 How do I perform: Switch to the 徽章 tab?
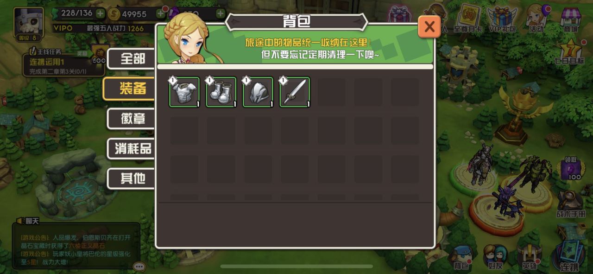coord(132,119)
